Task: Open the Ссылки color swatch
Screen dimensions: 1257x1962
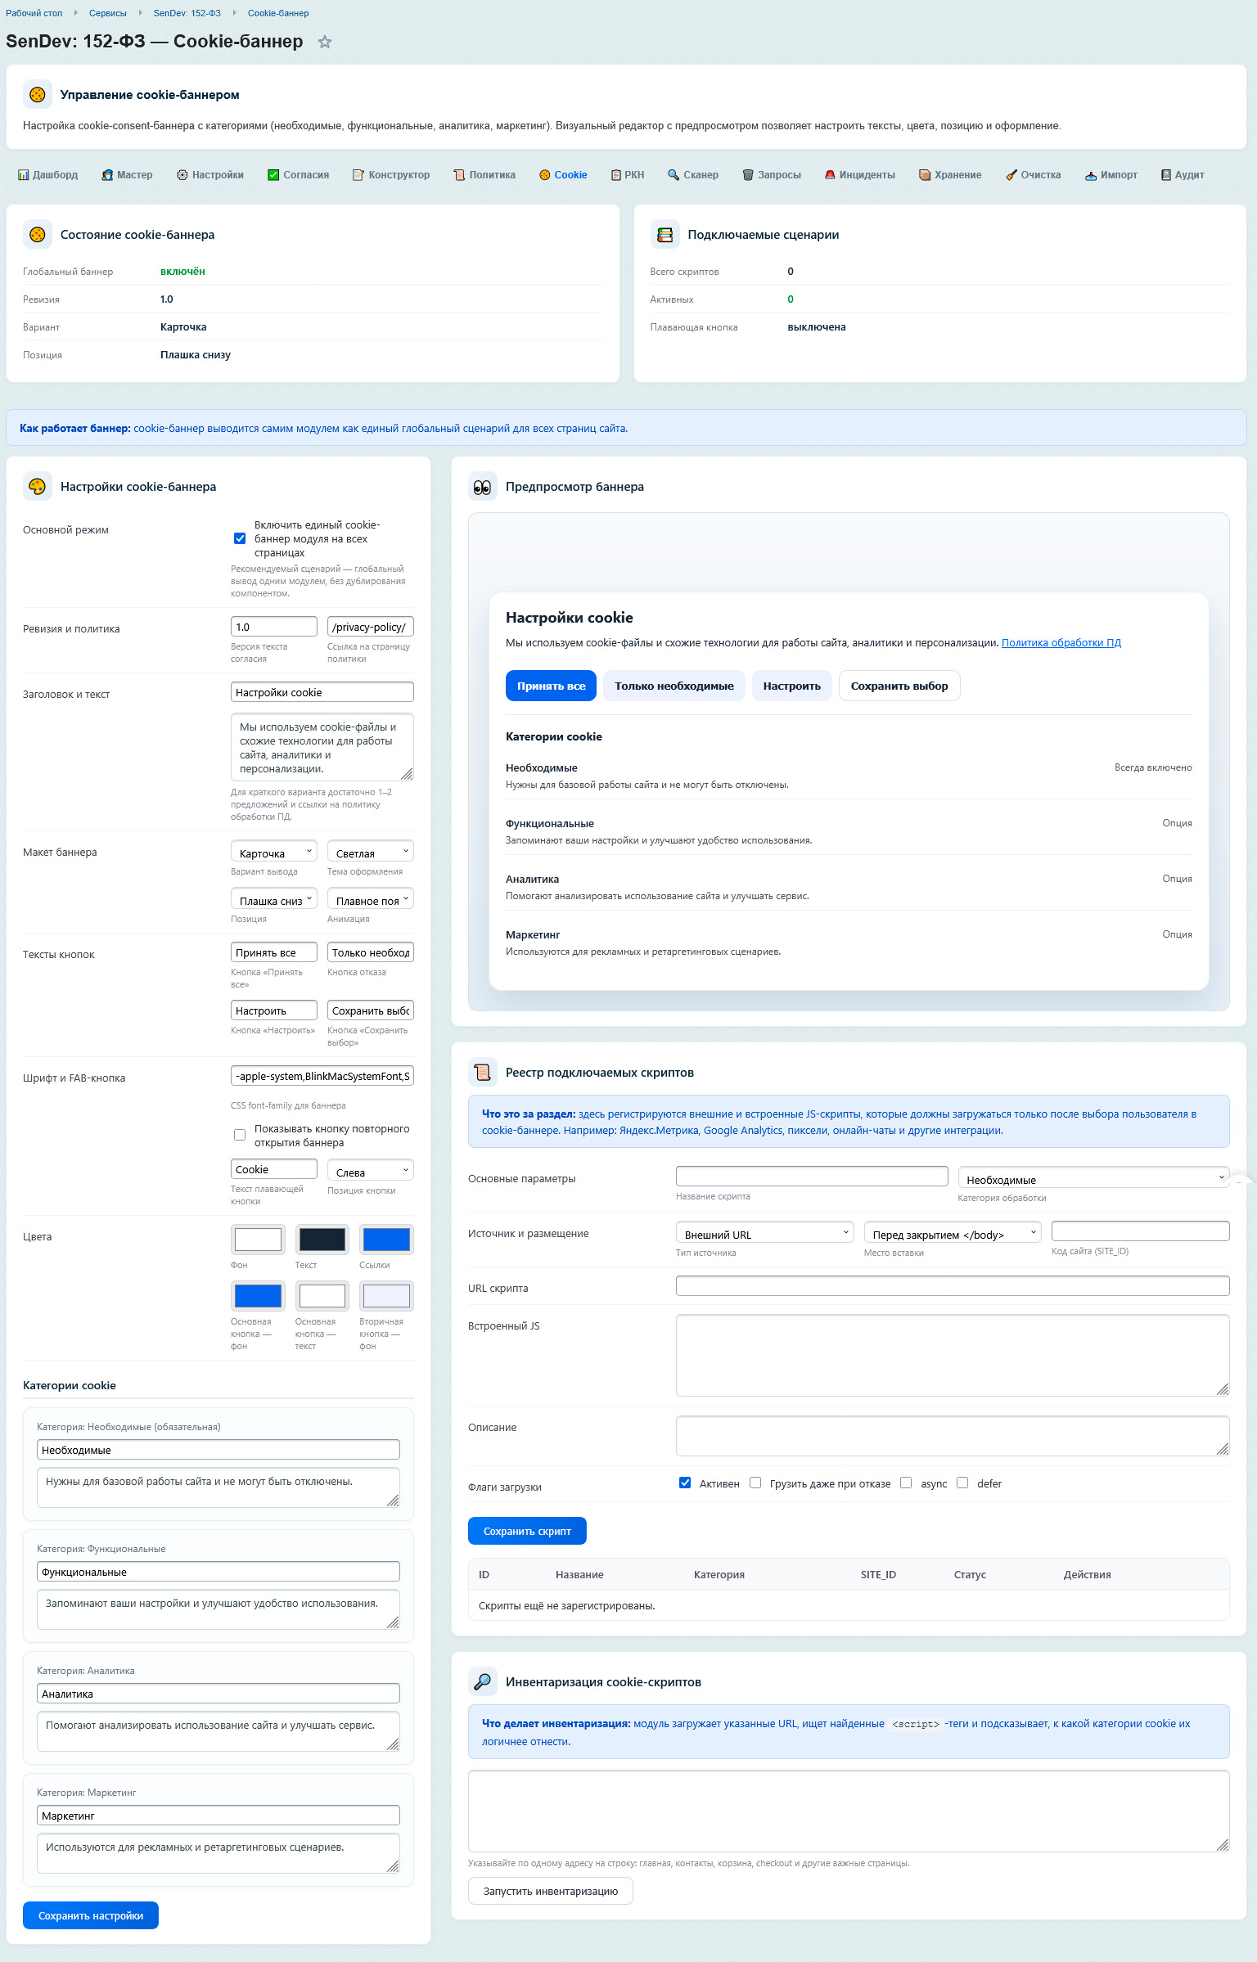Action: tap(386, 1240)
